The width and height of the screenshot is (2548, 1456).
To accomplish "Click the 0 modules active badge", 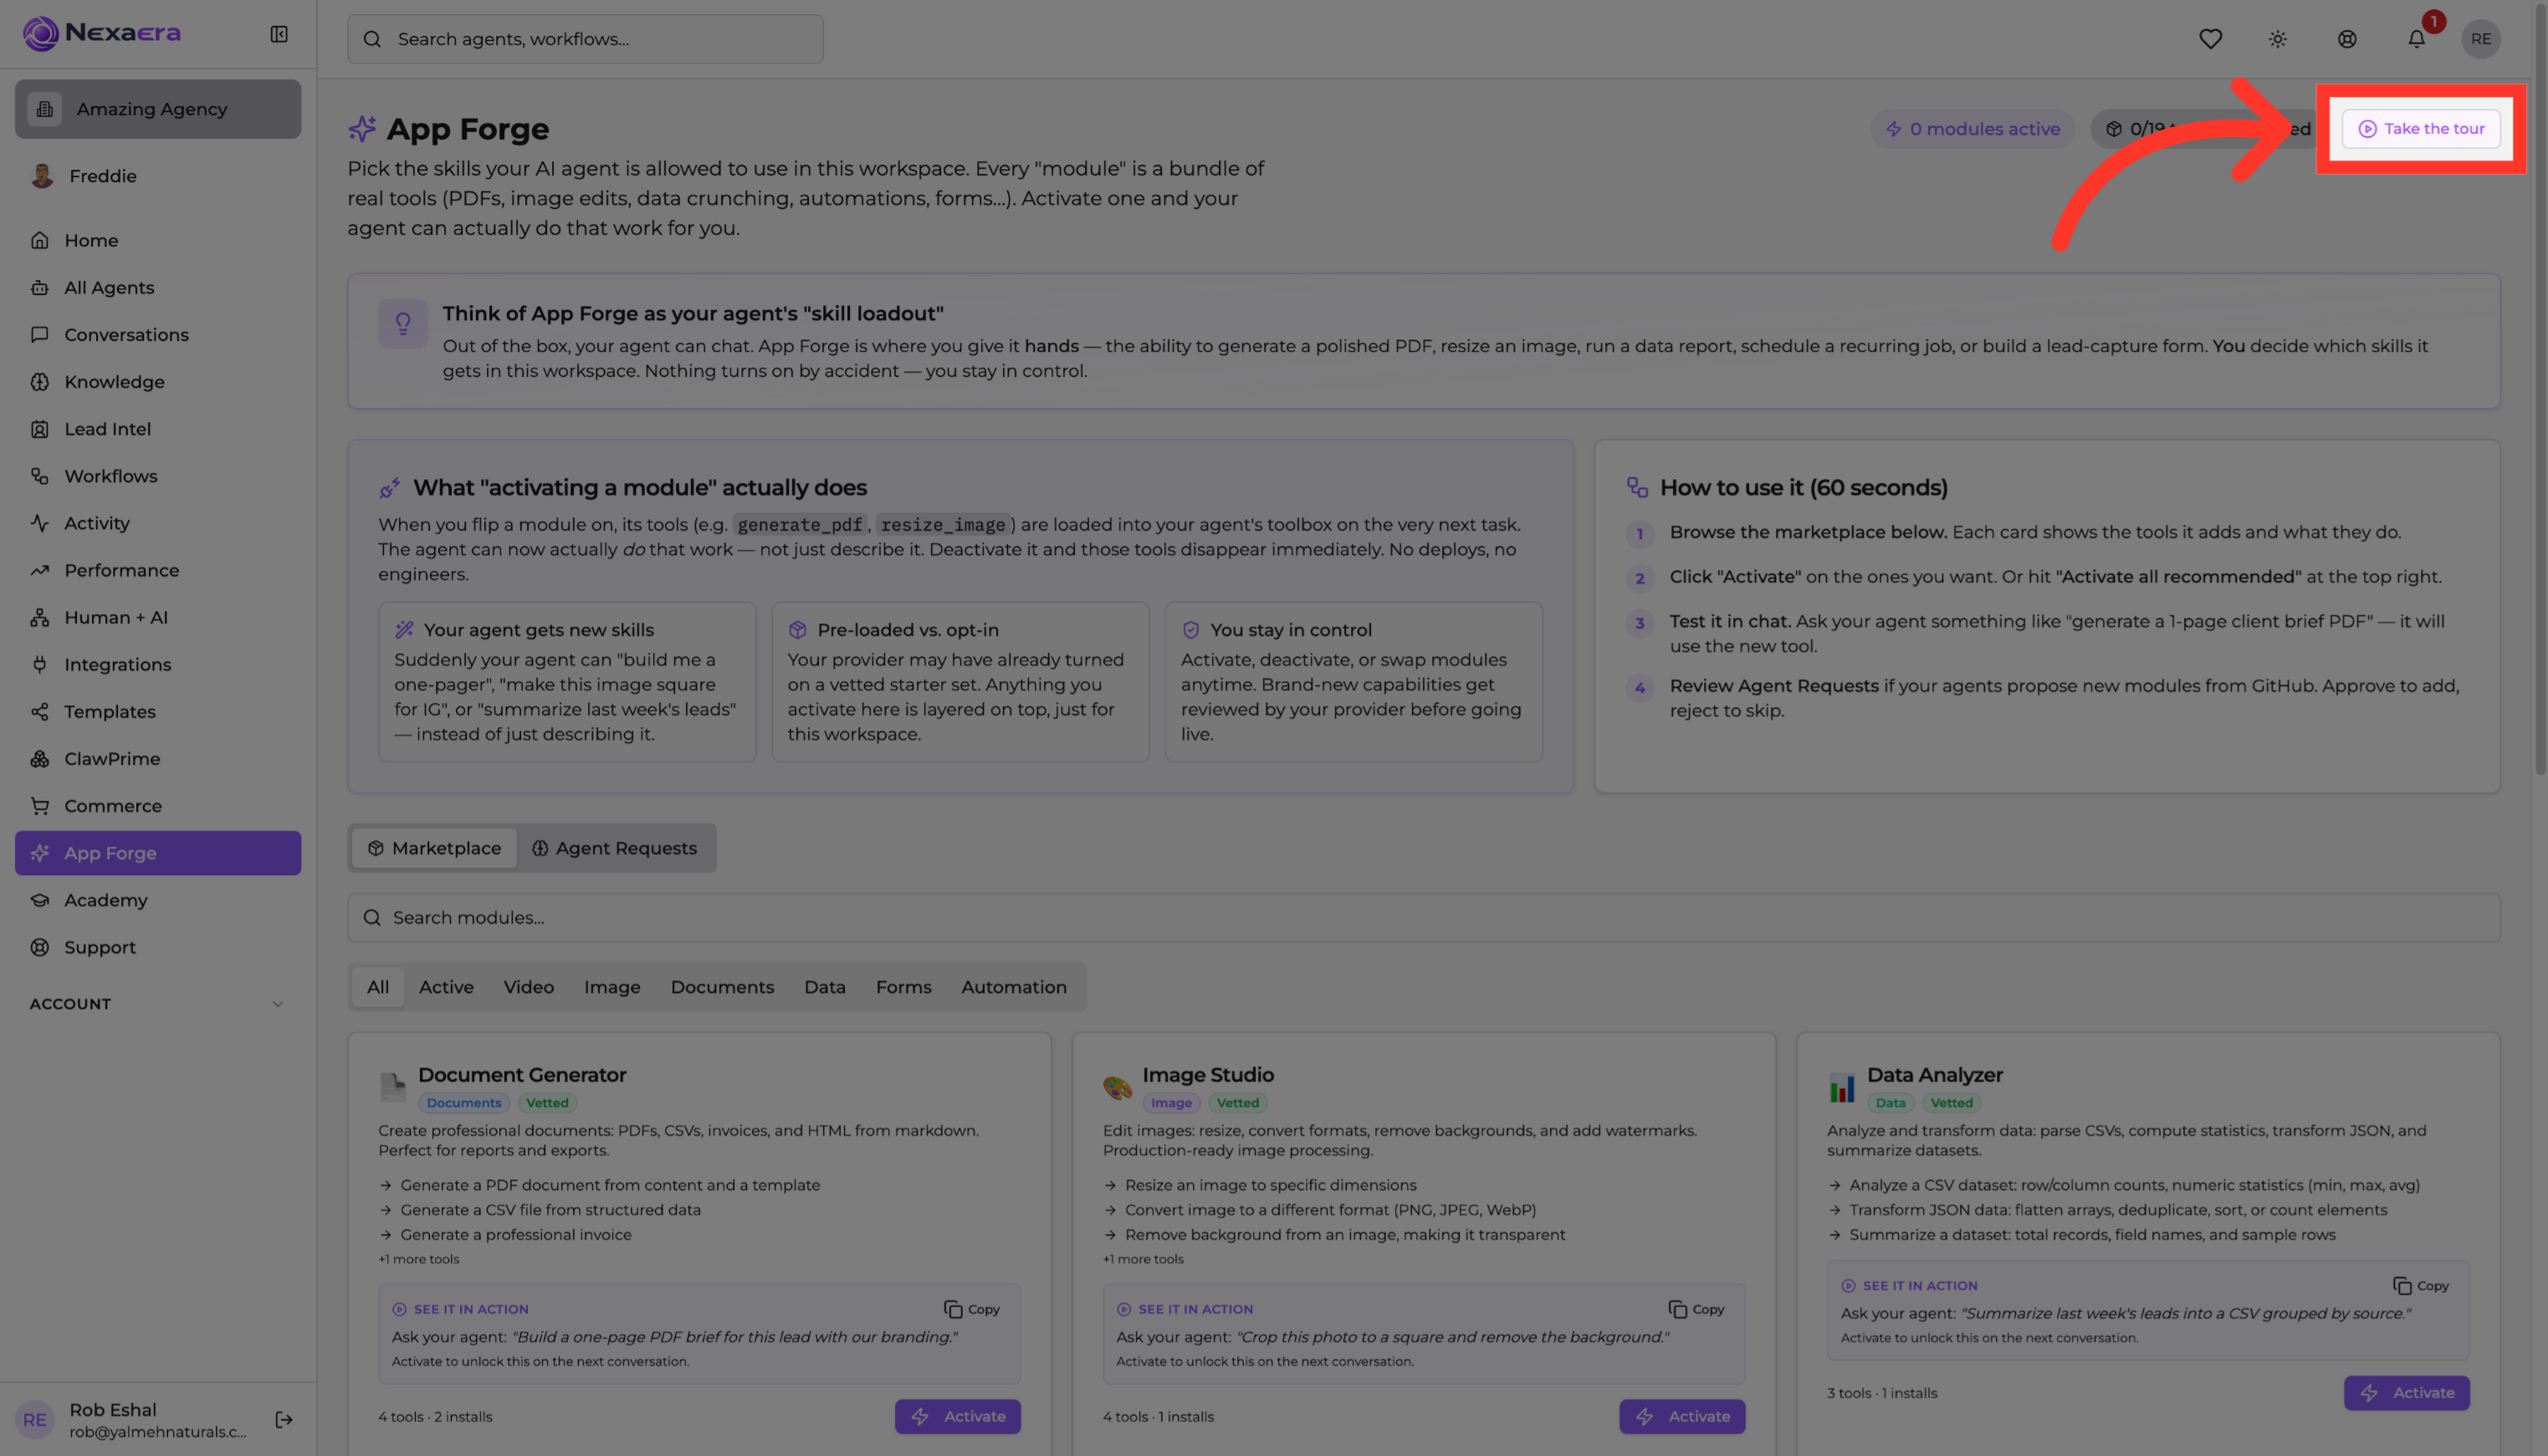I will click(x=1972, y=129).
